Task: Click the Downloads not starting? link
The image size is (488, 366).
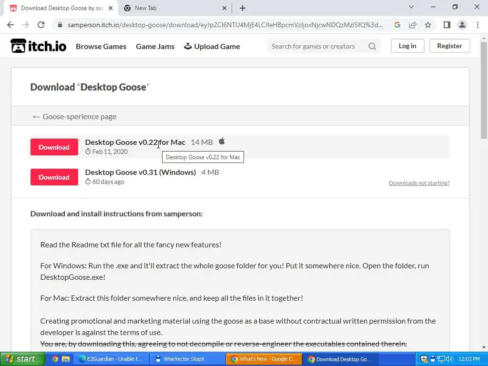Action: click(419, 183)
